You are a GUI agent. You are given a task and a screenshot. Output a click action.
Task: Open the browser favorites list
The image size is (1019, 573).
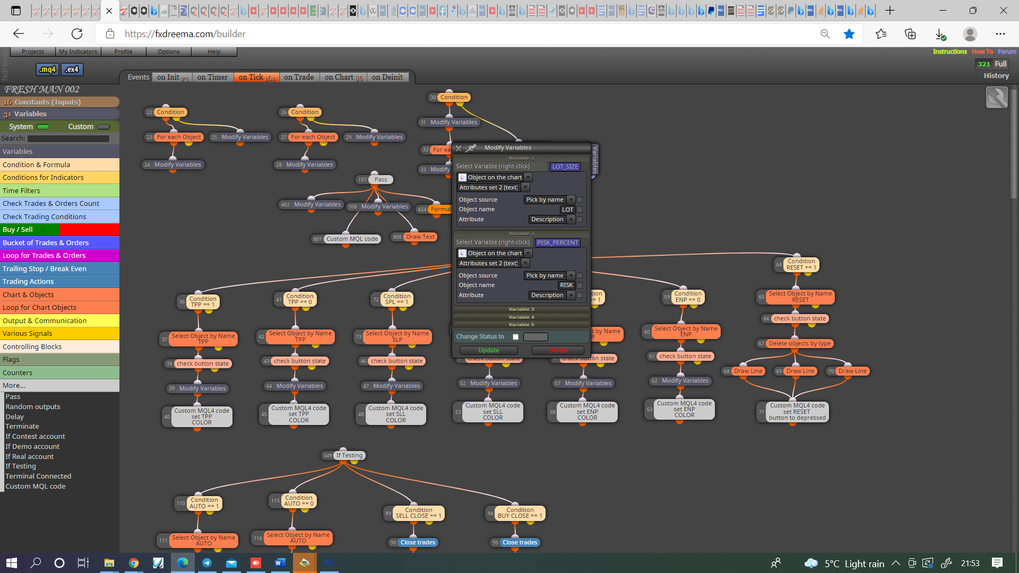tap(881, 34)
